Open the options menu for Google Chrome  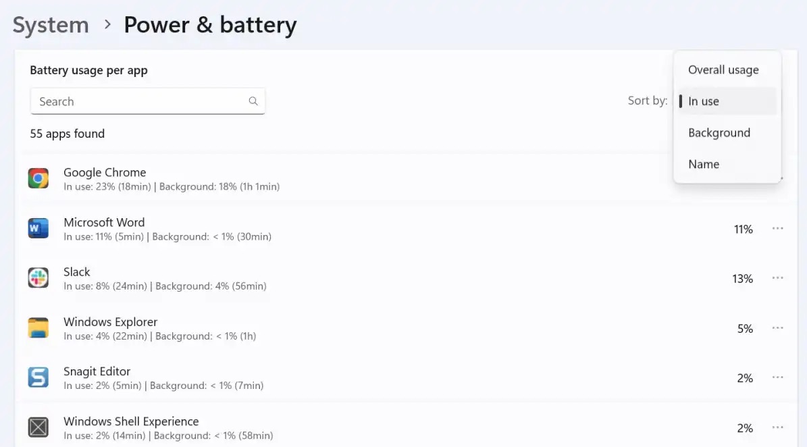(x=777, y=178)
